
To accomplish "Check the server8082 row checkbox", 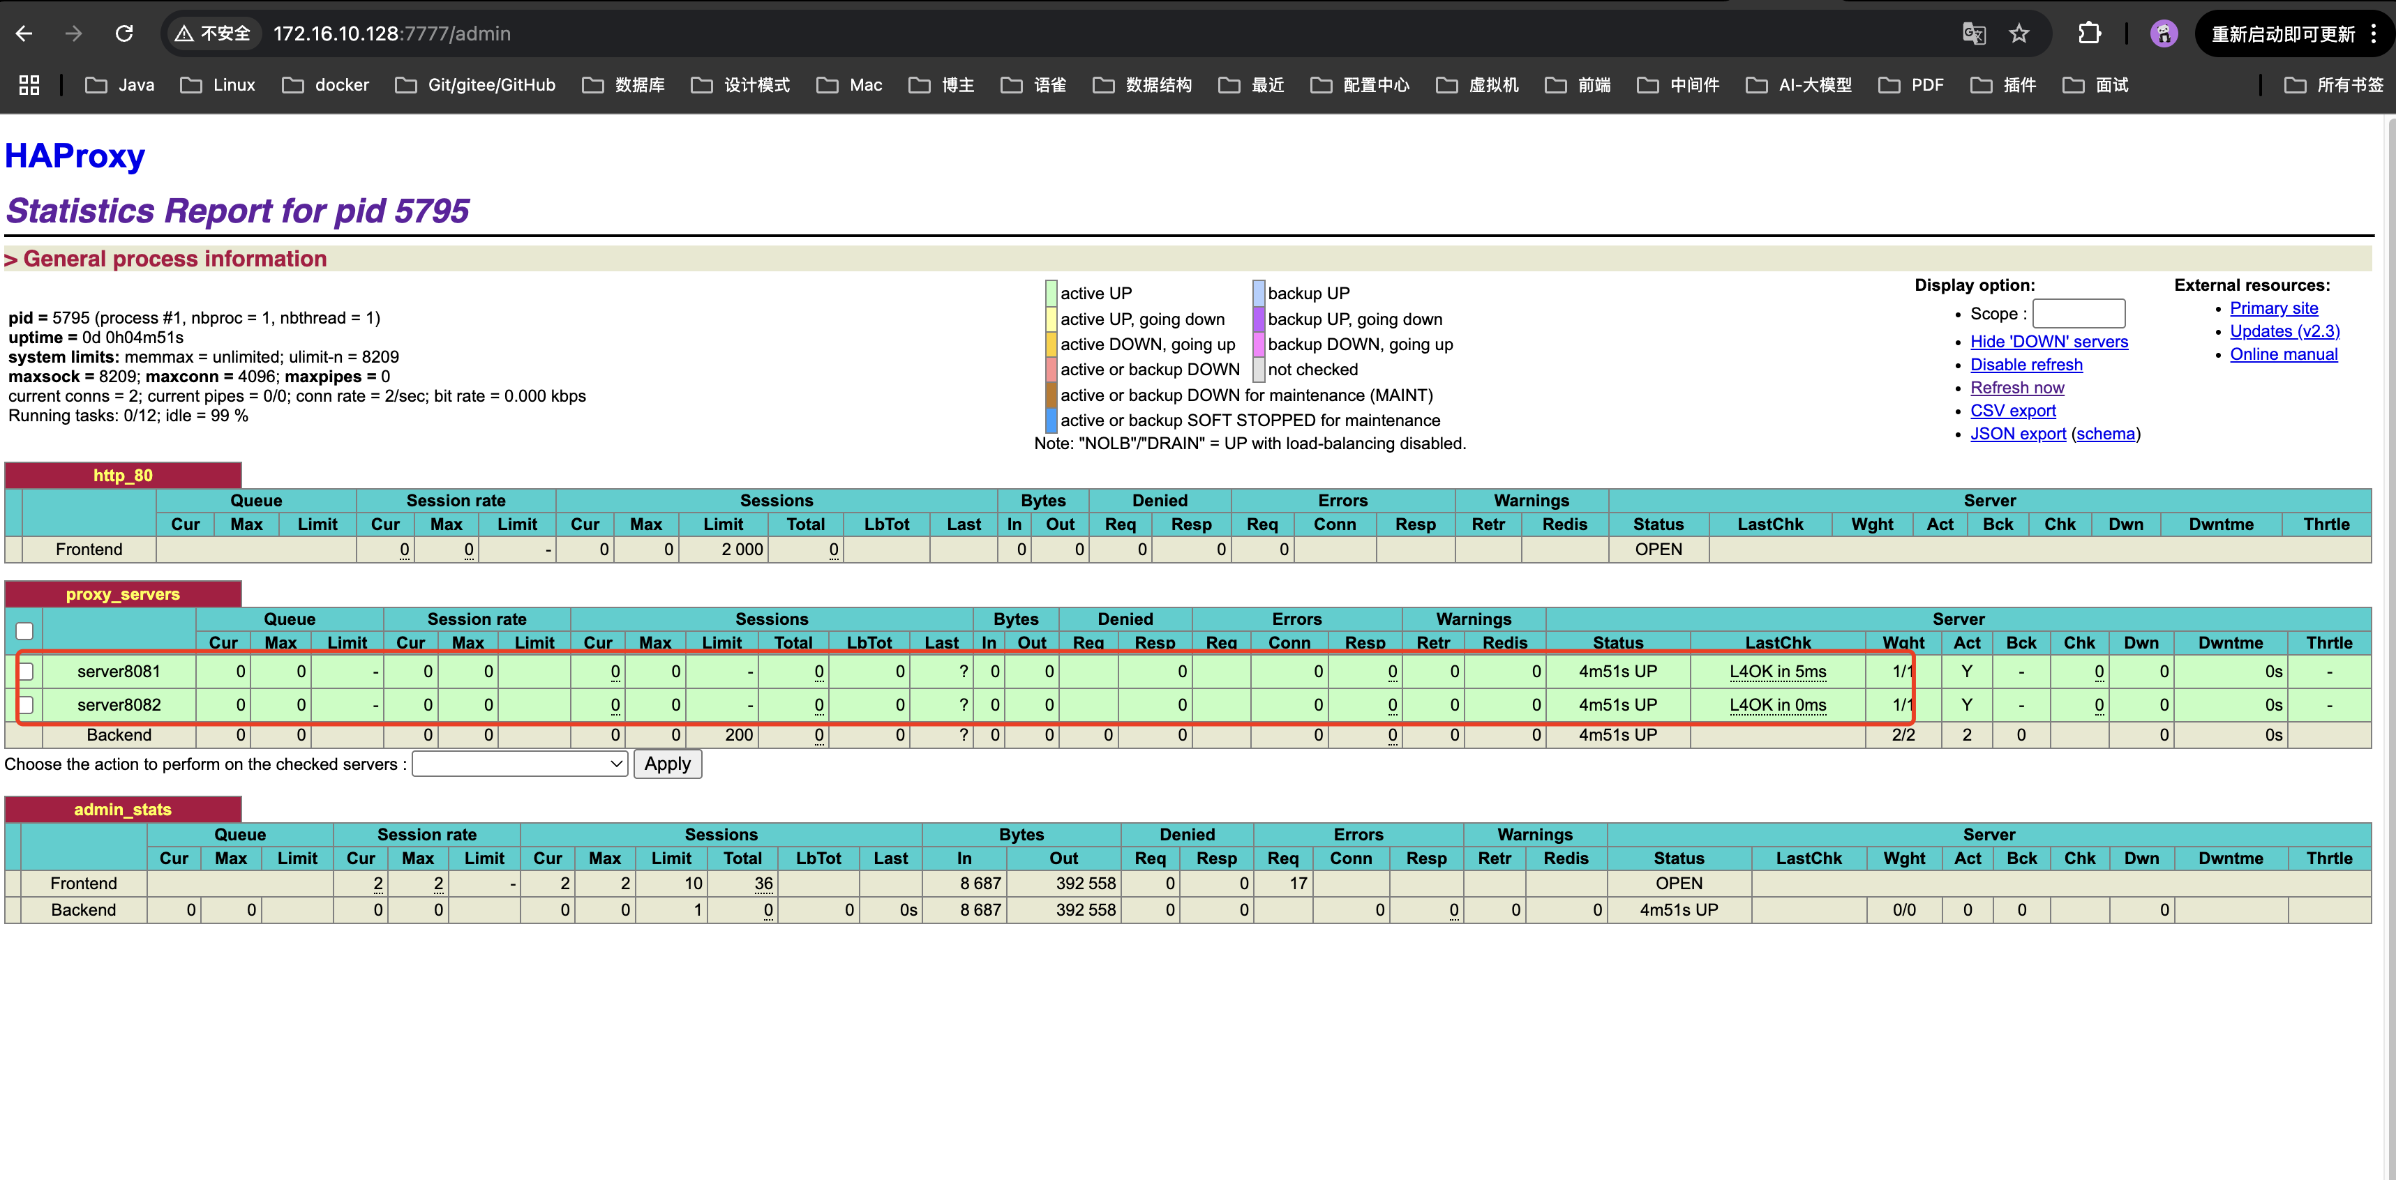I will [26, 704].
